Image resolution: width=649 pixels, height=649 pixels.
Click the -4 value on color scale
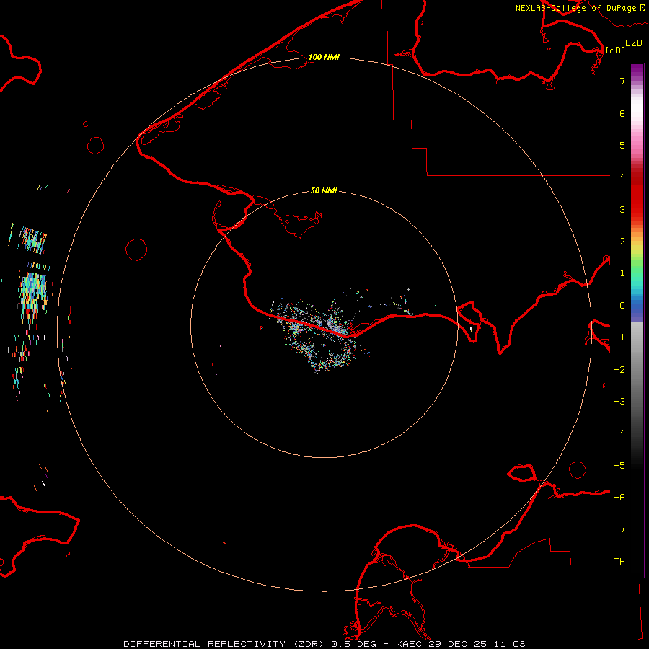tap(619, 433)
